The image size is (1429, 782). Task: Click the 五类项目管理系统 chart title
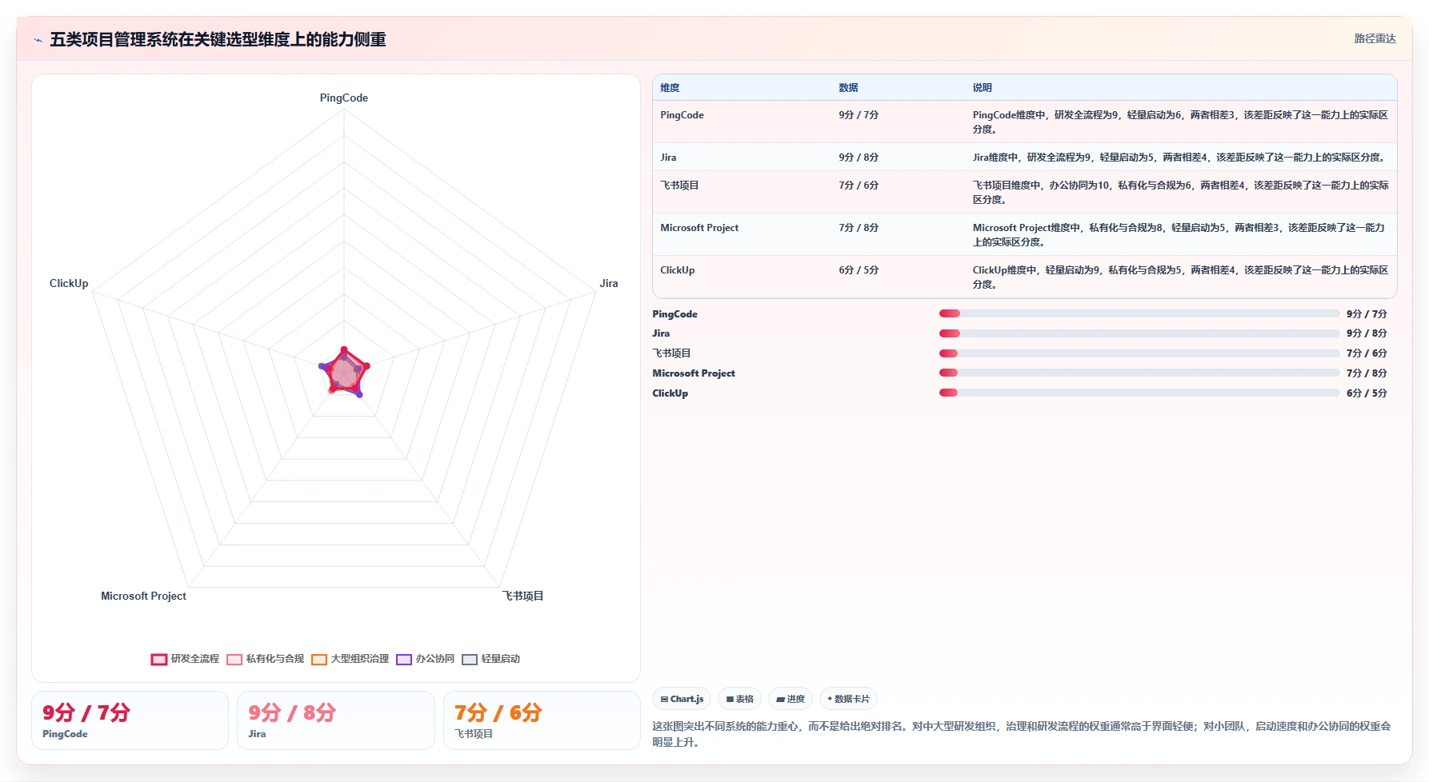[x=218, y=39]
